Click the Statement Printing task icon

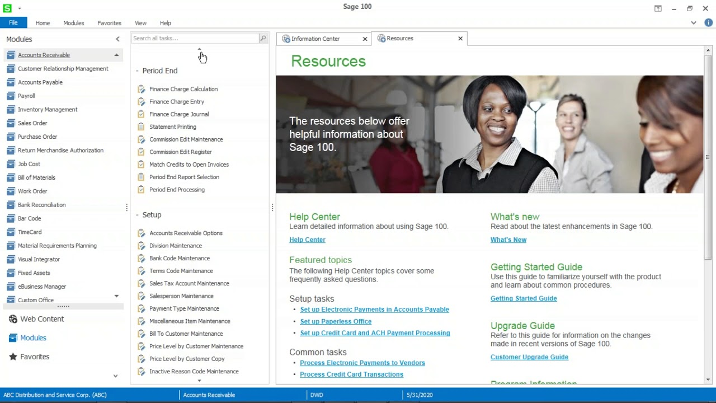pyautogui.click(x=141, y=127)
